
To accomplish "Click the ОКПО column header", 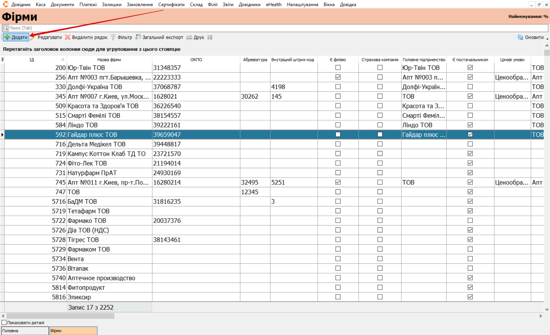I will tap(196, 59).
